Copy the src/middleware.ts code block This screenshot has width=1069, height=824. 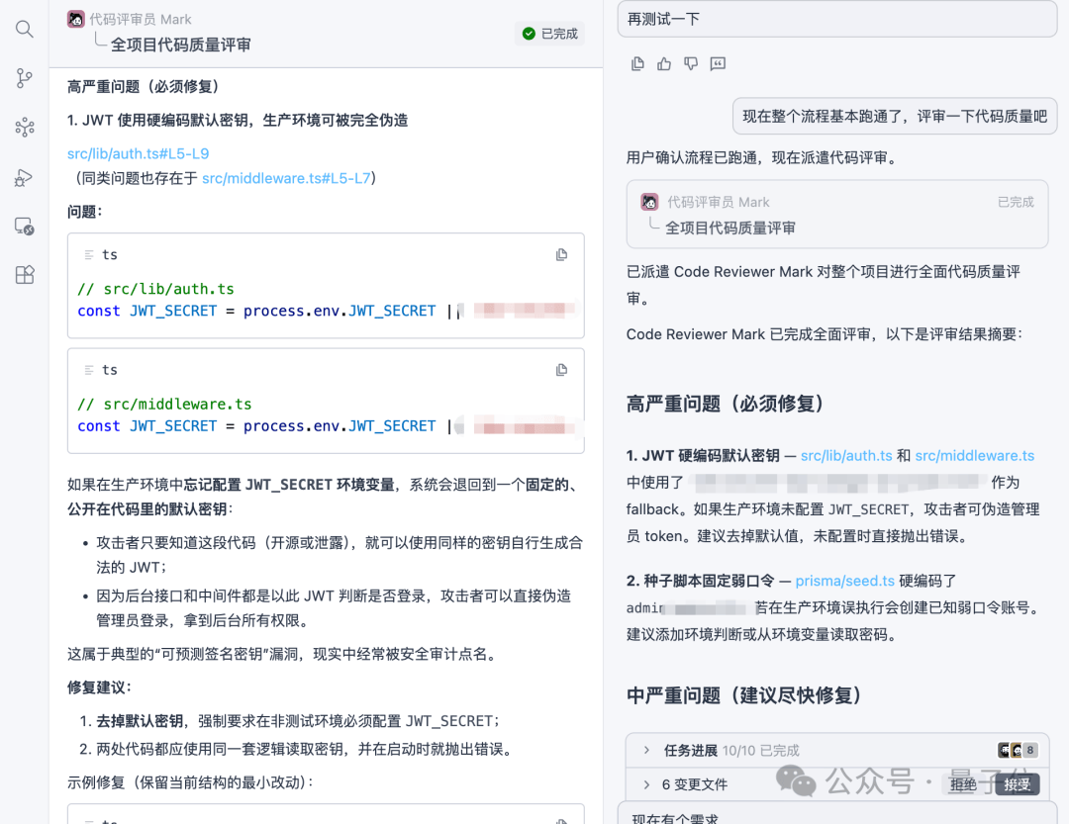(x=561, y=369)
